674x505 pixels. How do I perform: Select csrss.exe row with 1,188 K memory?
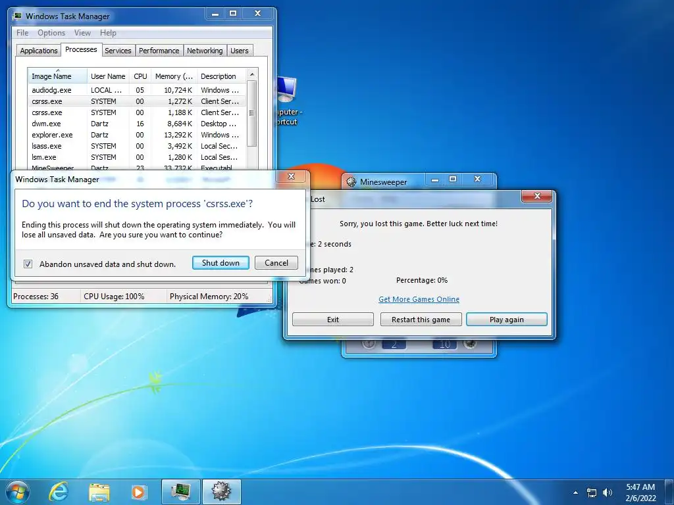(137, 112)
